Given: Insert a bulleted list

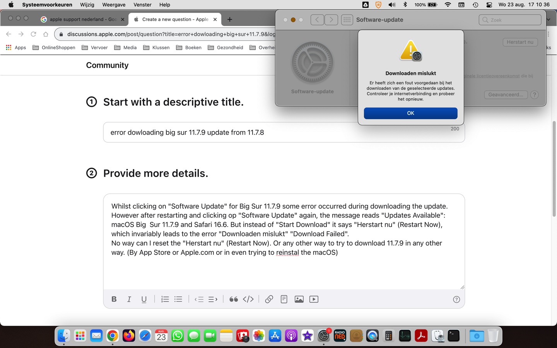Looking at the screenshot, I should pos(178,299).
